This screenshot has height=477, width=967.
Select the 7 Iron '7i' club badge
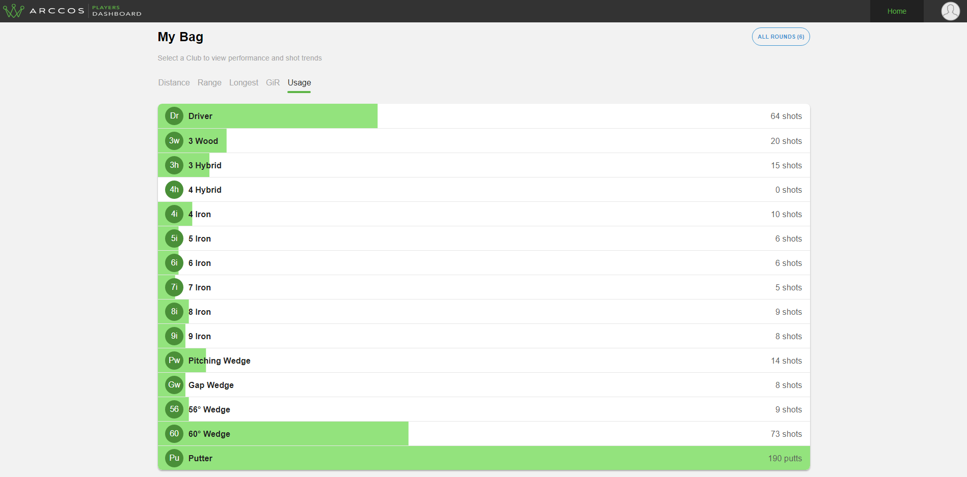[174, 287]
